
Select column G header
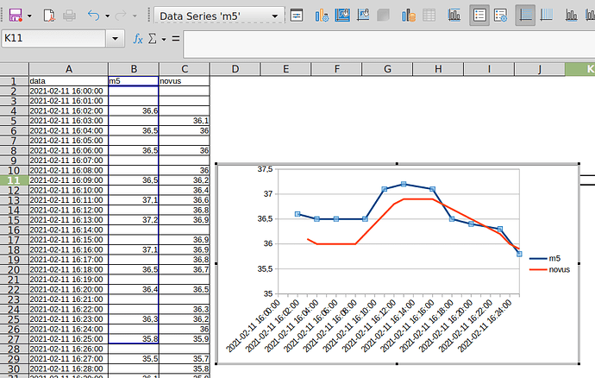387,69
